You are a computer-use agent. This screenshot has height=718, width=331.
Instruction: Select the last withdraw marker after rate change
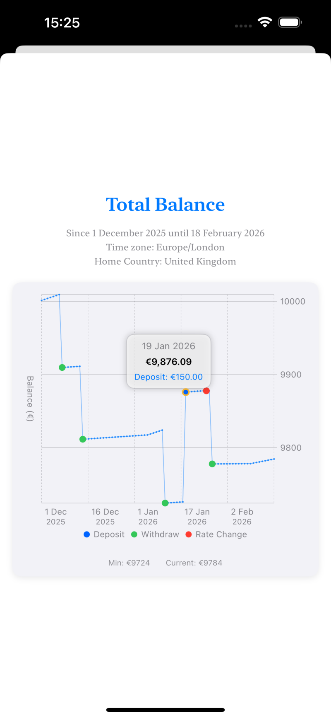pos(212,464)
